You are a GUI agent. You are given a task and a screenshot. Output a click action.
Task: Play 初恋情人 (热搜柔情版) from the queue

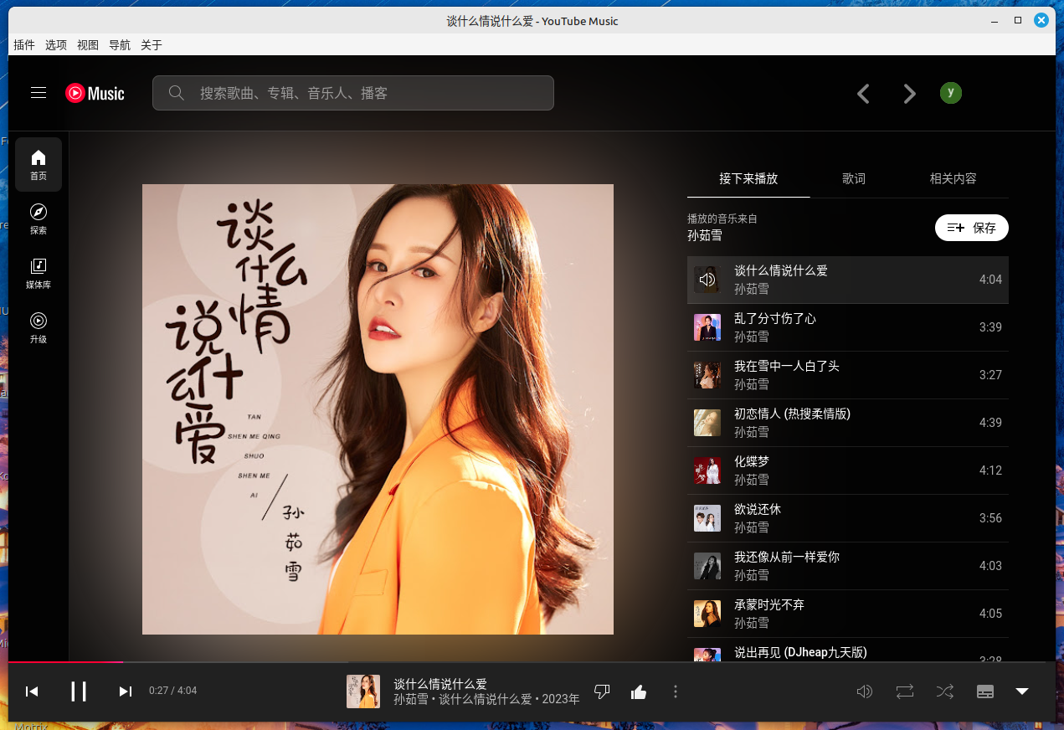(848, 423)
